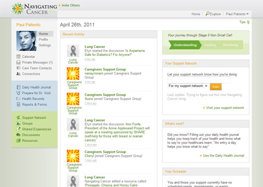This screenshot has height=187, width=263.
Task: Select the Treating journey stage
Action: tap(210, 45)
